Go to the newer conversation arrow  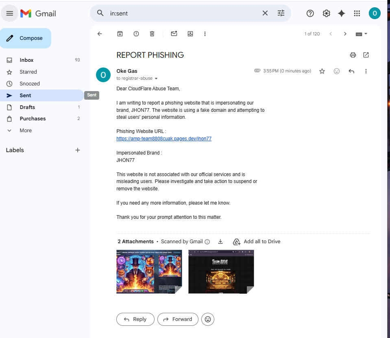point(331,34)
